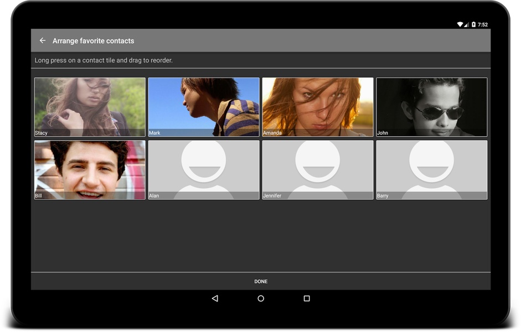521x332 pixels.
Task: Select Jennifer's placeholder contact tile
Action: tap(318, 170)
